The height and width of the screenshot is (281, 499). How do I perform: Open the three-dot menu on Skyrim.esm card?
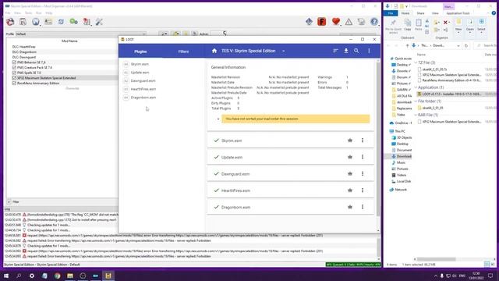pyautogui.click(x=363, y=140)
